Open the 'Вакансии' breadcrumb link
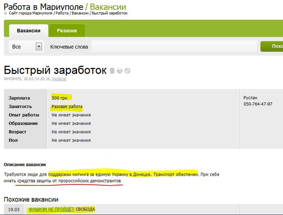The width and height of the screenshot is (283, 215). [x=80, y=13]
